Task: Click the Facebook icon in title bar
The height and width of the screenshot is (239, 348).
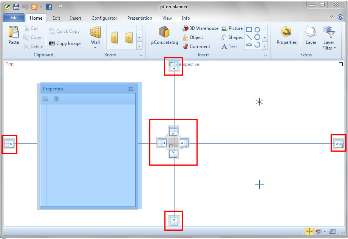Action: 49,7
